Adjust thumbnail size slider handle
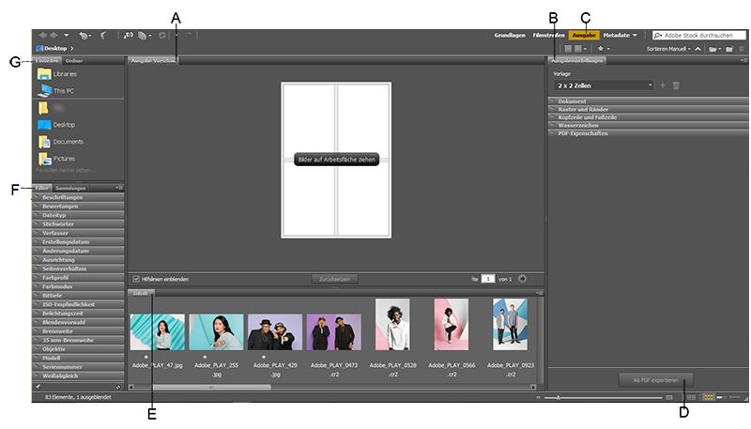Screen dimensions: 751x429 click(558, 397)
